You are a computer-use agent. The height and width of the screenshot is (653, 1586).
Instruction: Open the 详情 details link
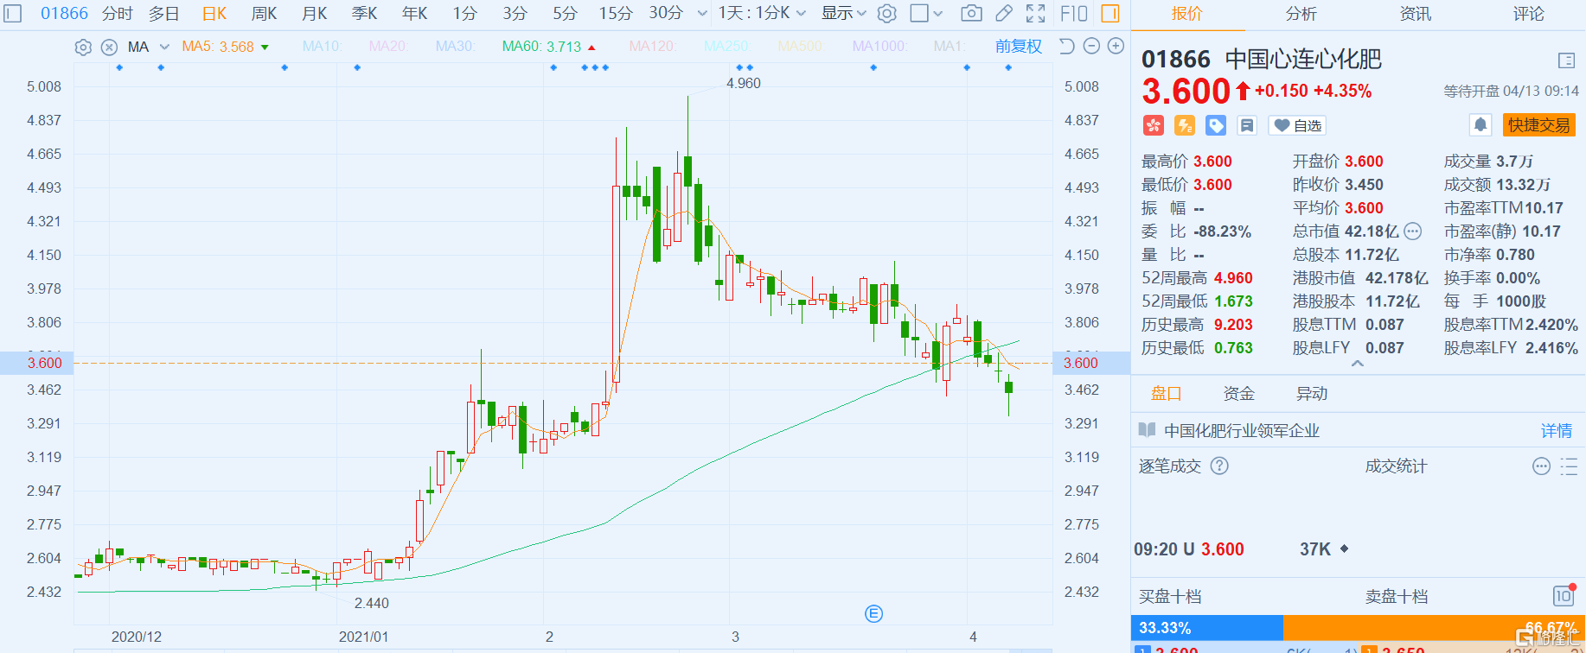[1556, 430]
